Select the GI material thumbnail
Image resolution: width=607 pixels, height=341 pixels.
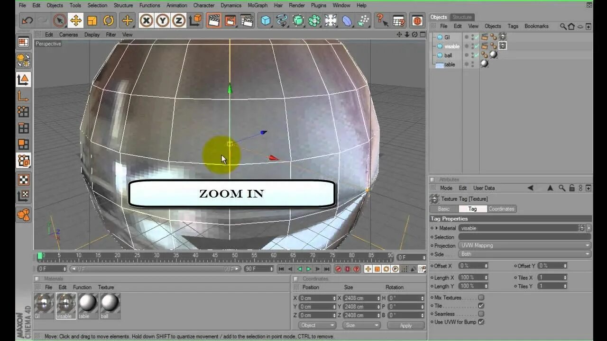coord(44,305)
